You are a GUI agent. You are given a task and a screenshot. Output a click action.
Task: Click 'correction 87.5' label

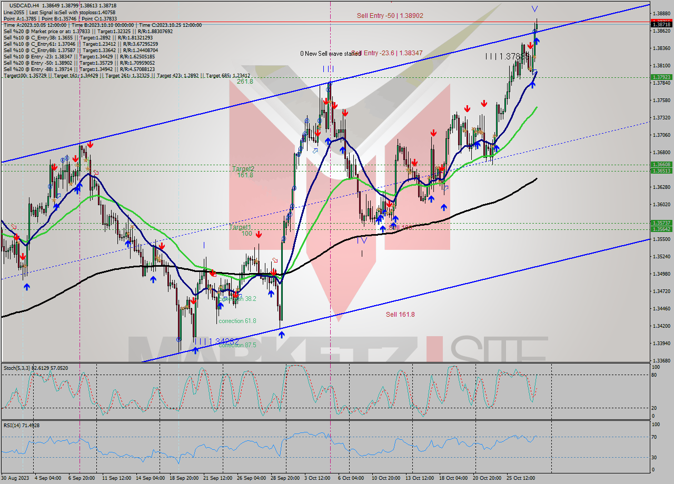click(x=237, y=345)
